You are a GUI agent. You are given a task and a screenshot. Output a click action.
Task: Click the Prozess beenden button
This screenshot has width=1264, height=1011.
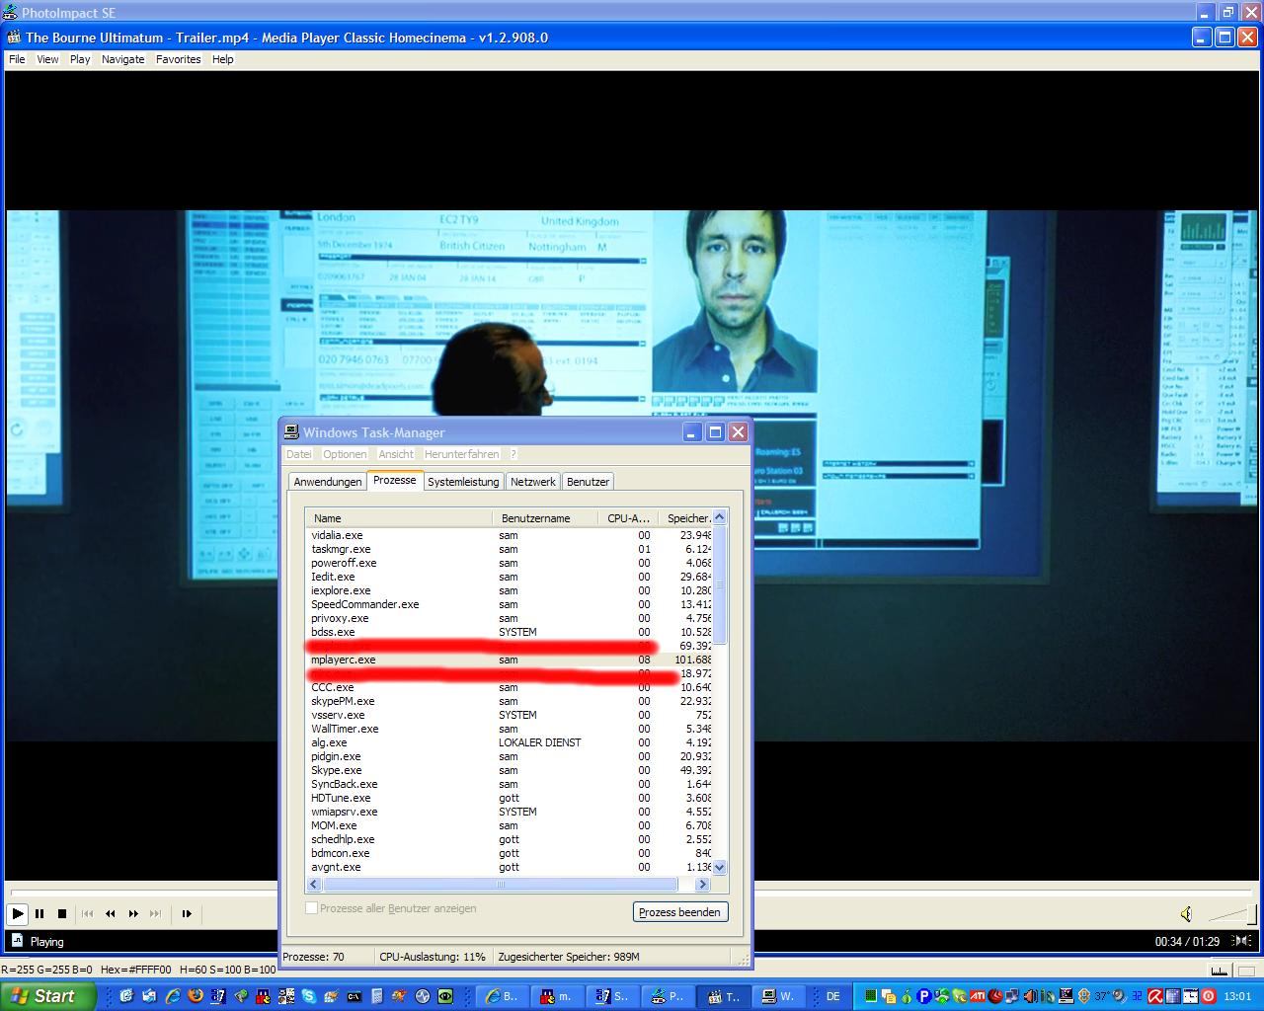680,912
